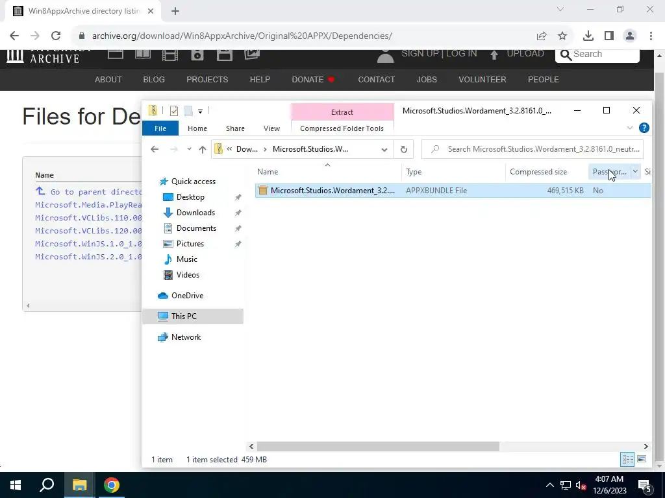This screenshot has height=498, width=665.
Task: Open Chrome profile avatar
Action: pos(630,36)
